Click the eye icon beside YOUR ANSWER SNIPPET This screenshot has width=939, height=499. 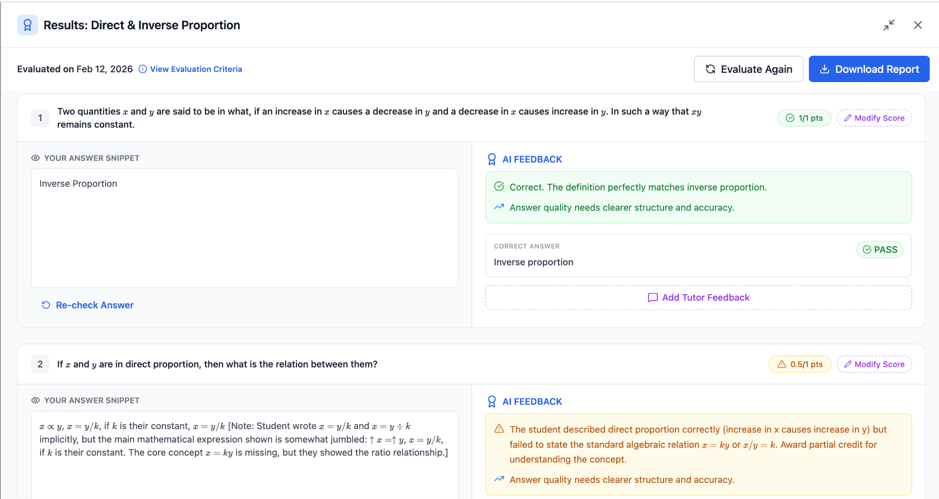tap(35, 158)
